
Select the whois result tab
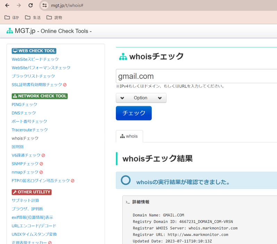tap(129, 136)
